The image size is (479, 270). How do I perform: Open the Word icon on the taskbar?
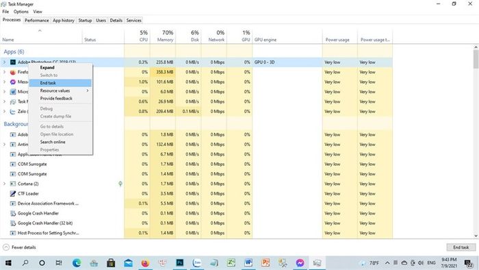coord(248,262)
